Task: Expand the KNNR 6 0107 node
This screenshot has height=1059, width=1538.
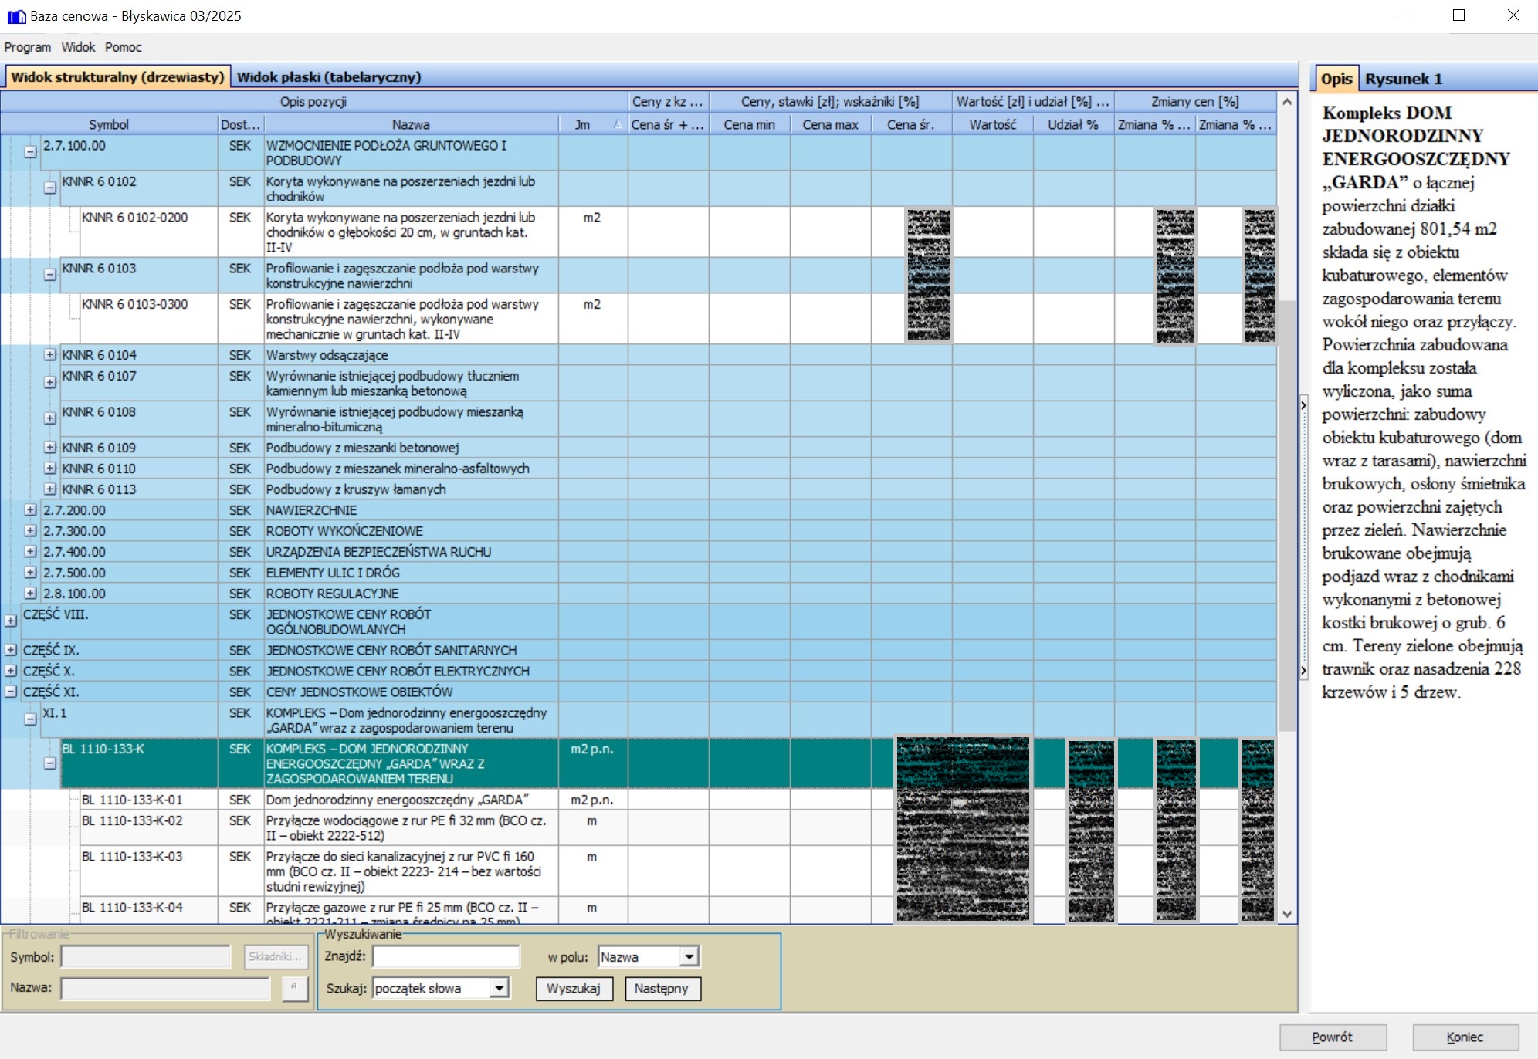Action: [50, 383]
